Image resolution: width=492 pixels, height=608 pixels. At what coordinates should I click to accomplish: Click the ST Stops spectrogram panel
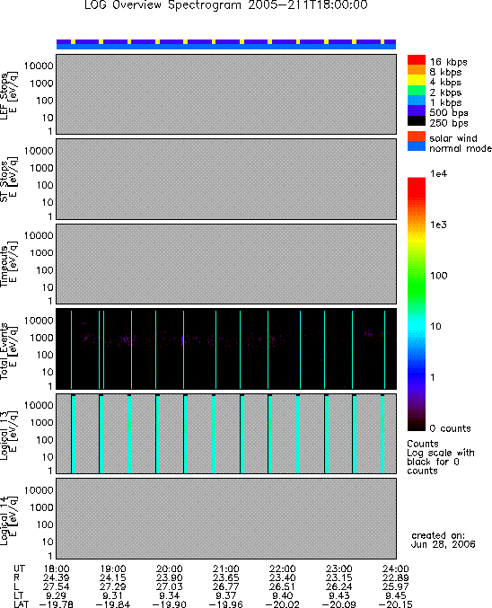226,179
